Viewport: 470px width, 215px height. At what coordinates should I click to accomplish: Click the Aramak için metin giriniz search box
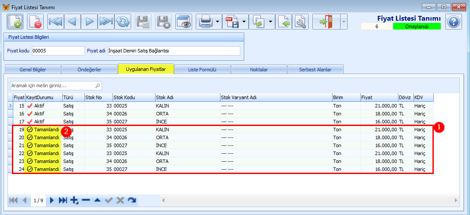(56, 85)
